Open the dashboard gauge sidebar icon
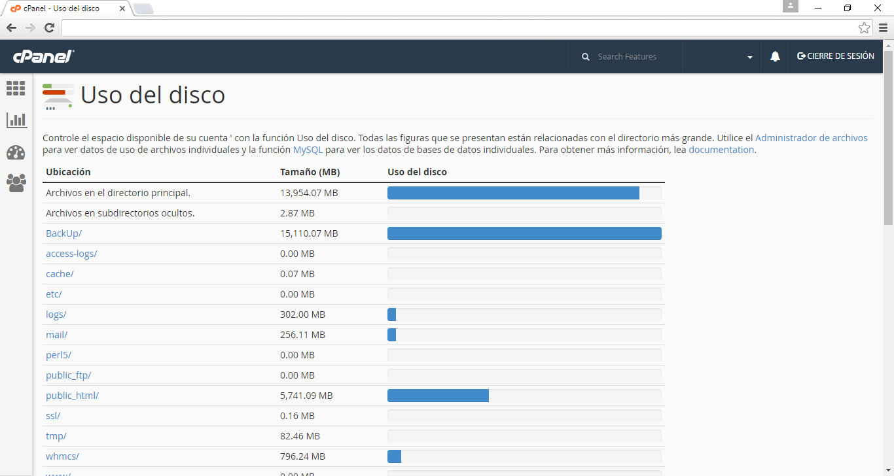Screen dimensions: 894x476 click(x=16, y=152)
